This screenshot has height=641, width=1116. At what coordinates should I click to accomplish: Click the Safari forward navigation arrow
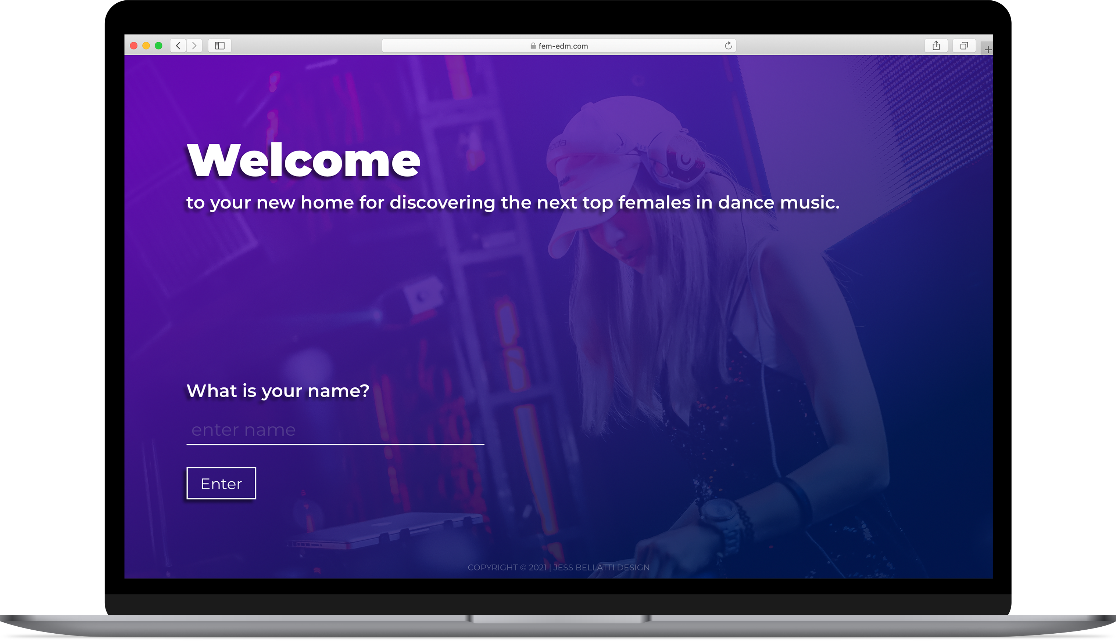coord(194,46)
